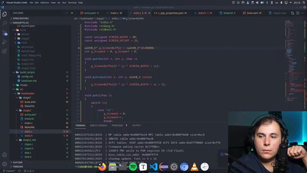This screenshot has width=307, height=173.
Task: Collapse the stage2_old folder
Action: click(x=29, y=140)
